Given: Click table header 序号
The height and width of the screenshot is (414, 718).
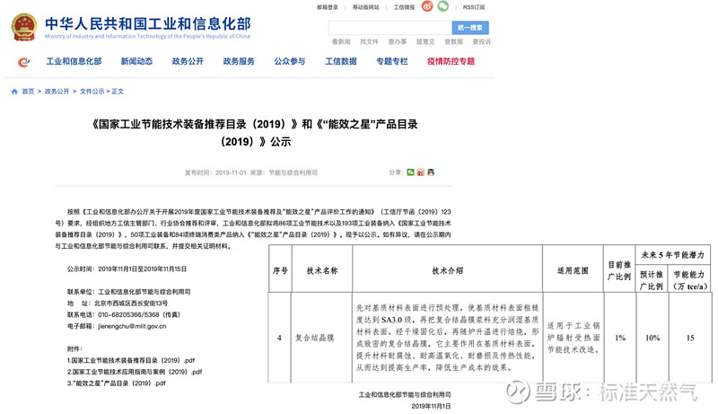Looking at the screenshot, I should tap(280, 270).
